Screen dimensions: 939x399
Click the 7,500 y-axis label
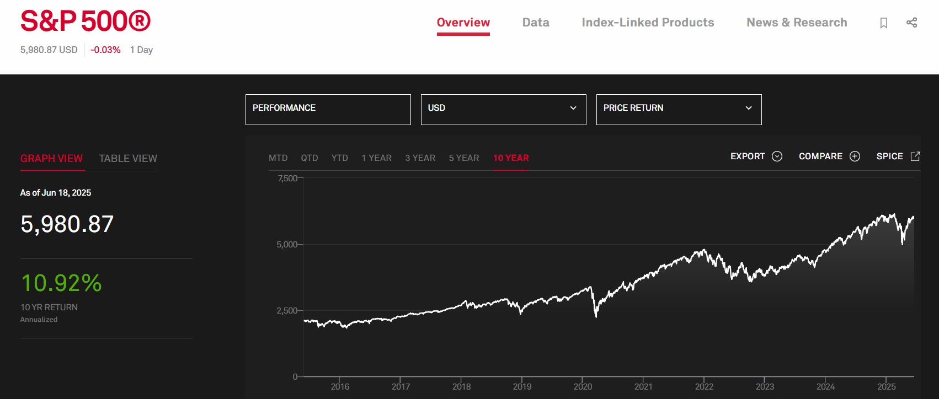(x=287, y=178)
